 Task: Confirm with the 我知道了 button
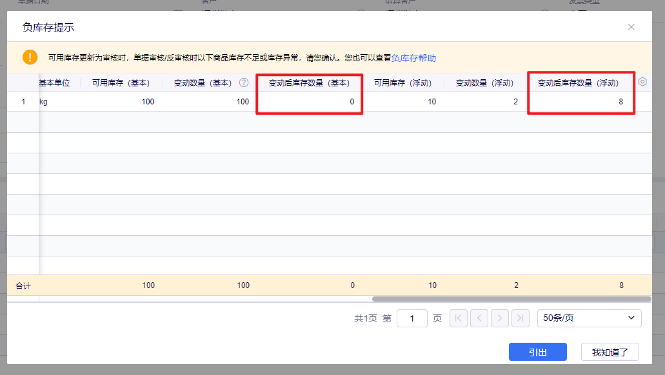610,352
